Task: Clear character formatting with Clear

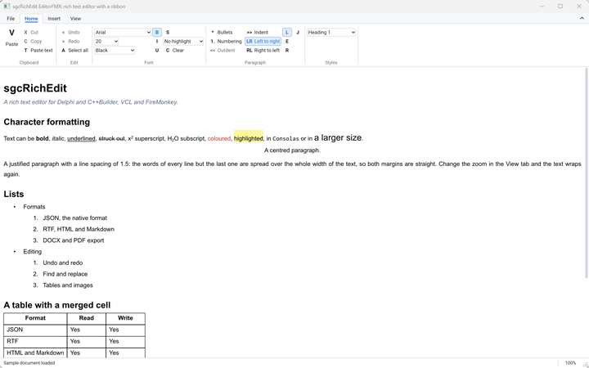Action: click(x=175, y=51)
